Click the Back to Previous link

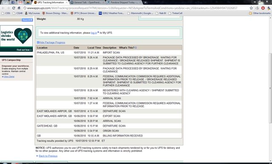pos(48,156)
